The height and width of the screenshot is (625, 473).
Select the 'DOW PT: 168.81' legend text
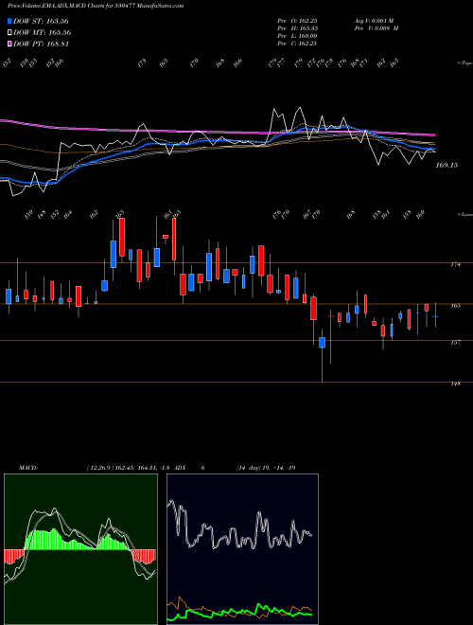point(42,44)
